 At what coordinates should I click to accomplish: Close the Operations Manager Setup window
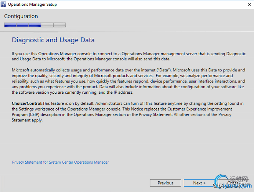click(x=249, y=4)
